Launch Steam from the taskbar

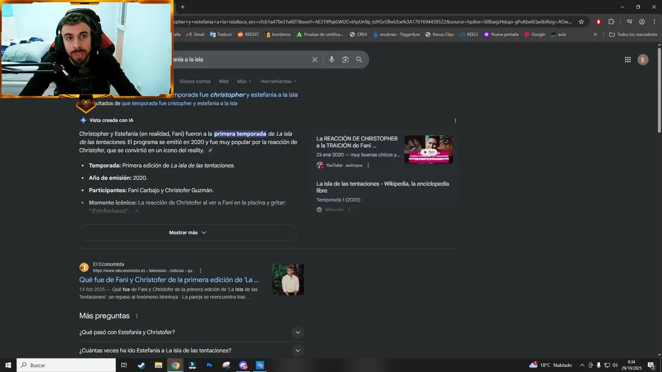pos(141,365)
